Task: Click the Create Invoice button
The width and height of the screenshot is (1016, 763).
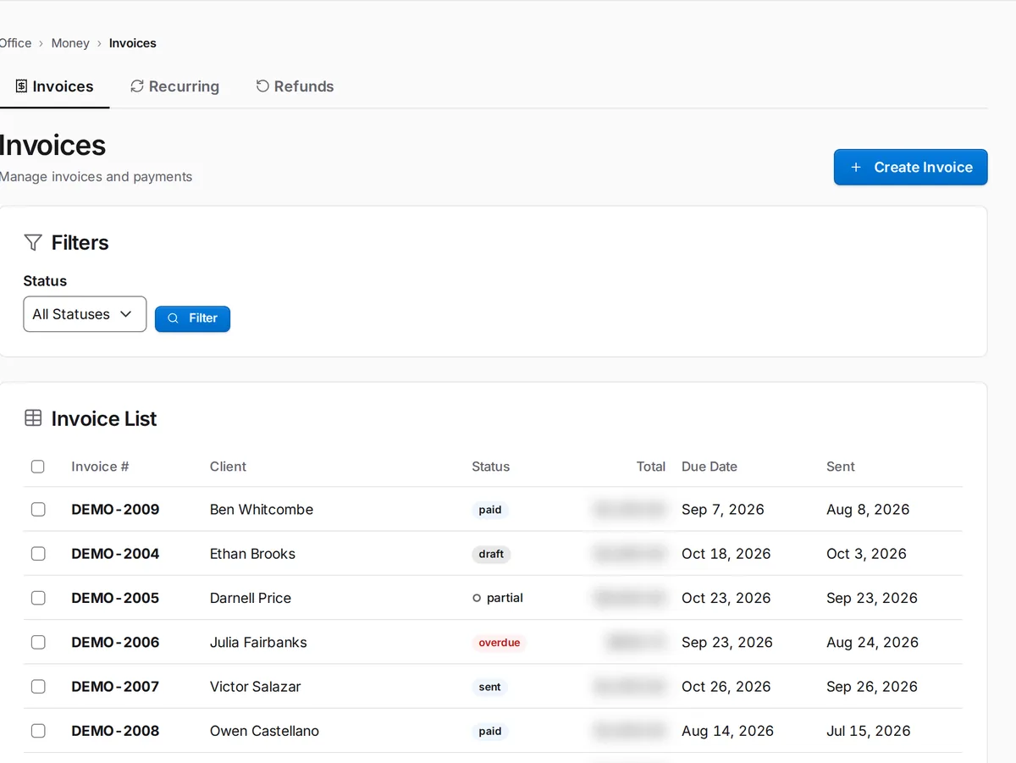Action: click(910, 167)
